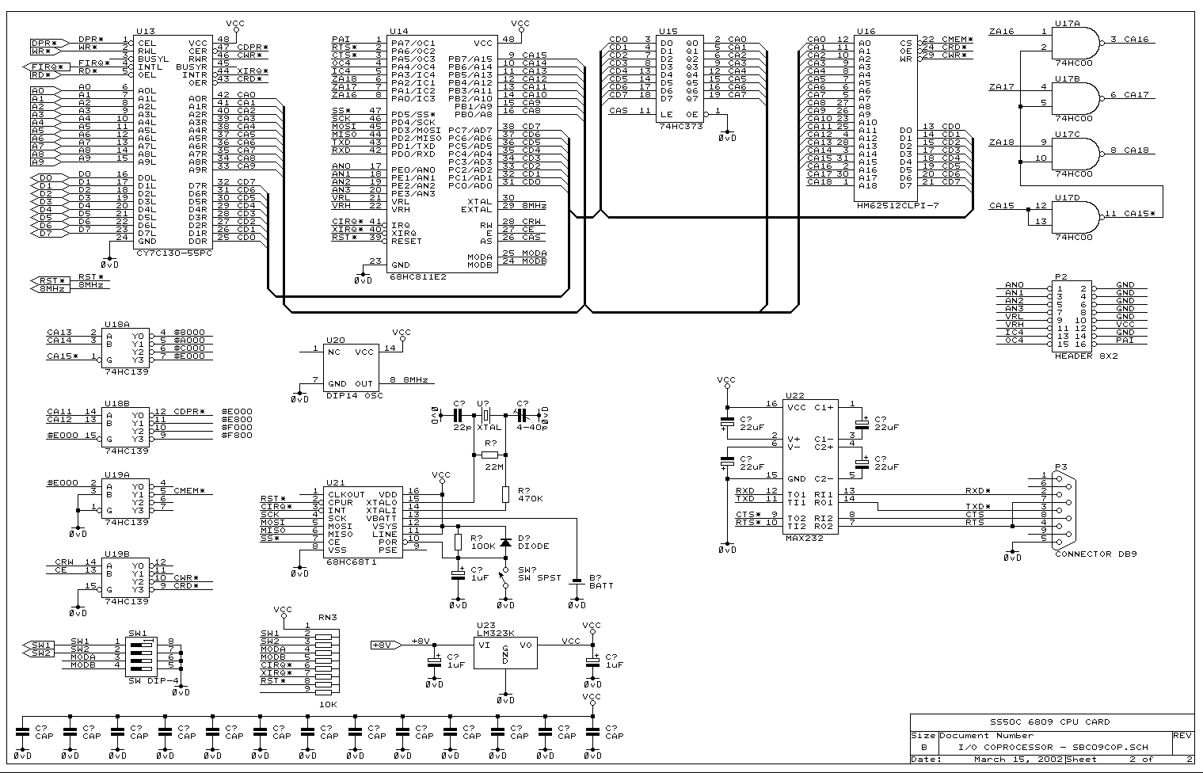Select the 74HC373 latch U15
1203x773 pixels.
click(680, 77)
